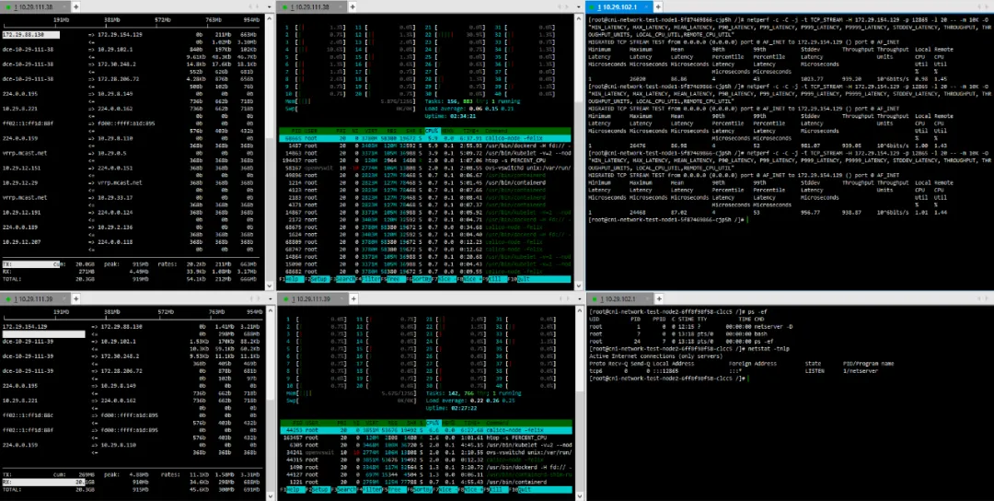This screenshot has height=501, width=994.
Task: Open tab list dropdown of the 10.29.111.38 htop pane
Action: 578,6
